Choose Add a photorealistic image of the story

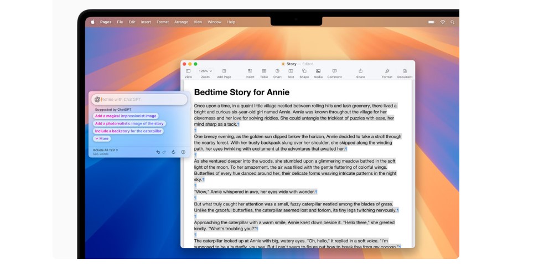129,123
